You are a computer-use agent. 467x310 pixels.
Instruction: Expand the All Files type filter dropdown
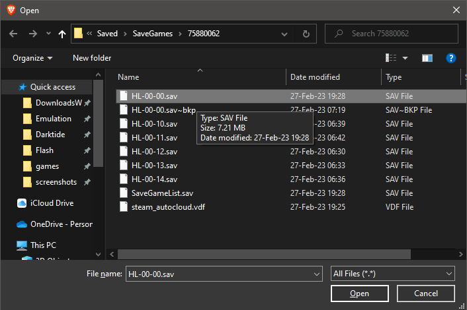(392, 273)
